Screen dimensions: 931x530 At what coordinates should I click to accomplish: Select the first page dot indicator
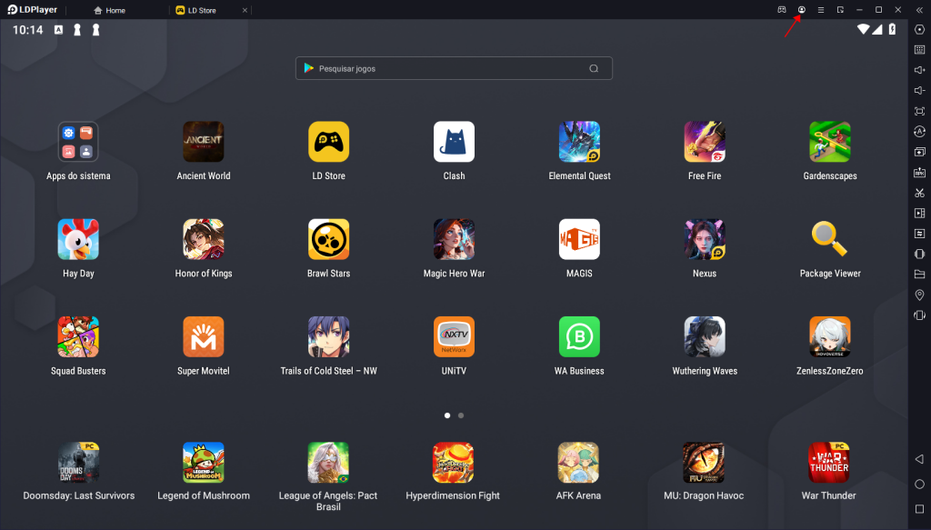click(x=447, y=415)
